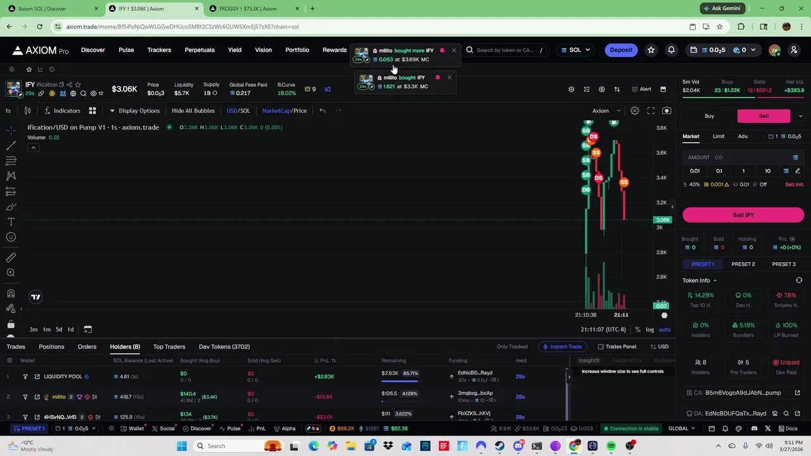811x456 pixels.
Task: Toggle USD/SOL chart currency
Action: tap(239, 111)
